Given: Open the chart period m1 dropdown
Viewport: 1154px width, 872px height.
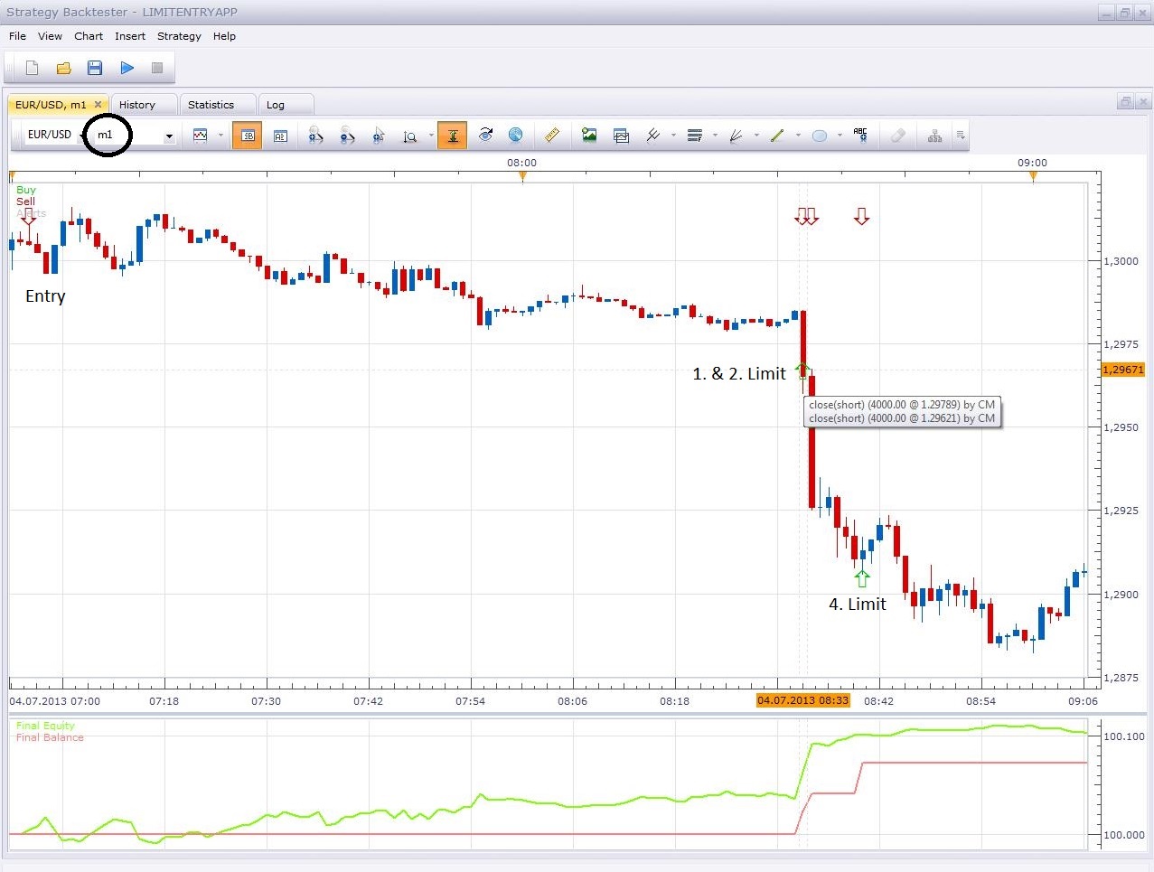Looking at the screenshot, I should point(168,135).
